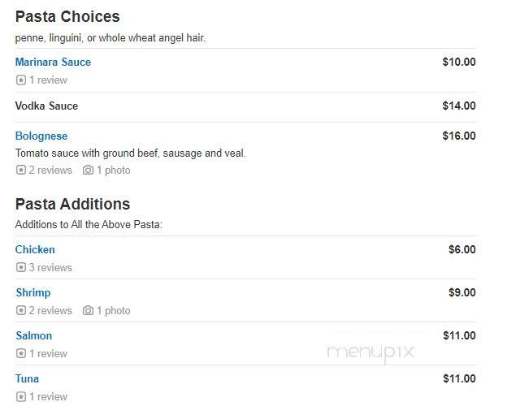Click the review star icon under Chicken

21,267
